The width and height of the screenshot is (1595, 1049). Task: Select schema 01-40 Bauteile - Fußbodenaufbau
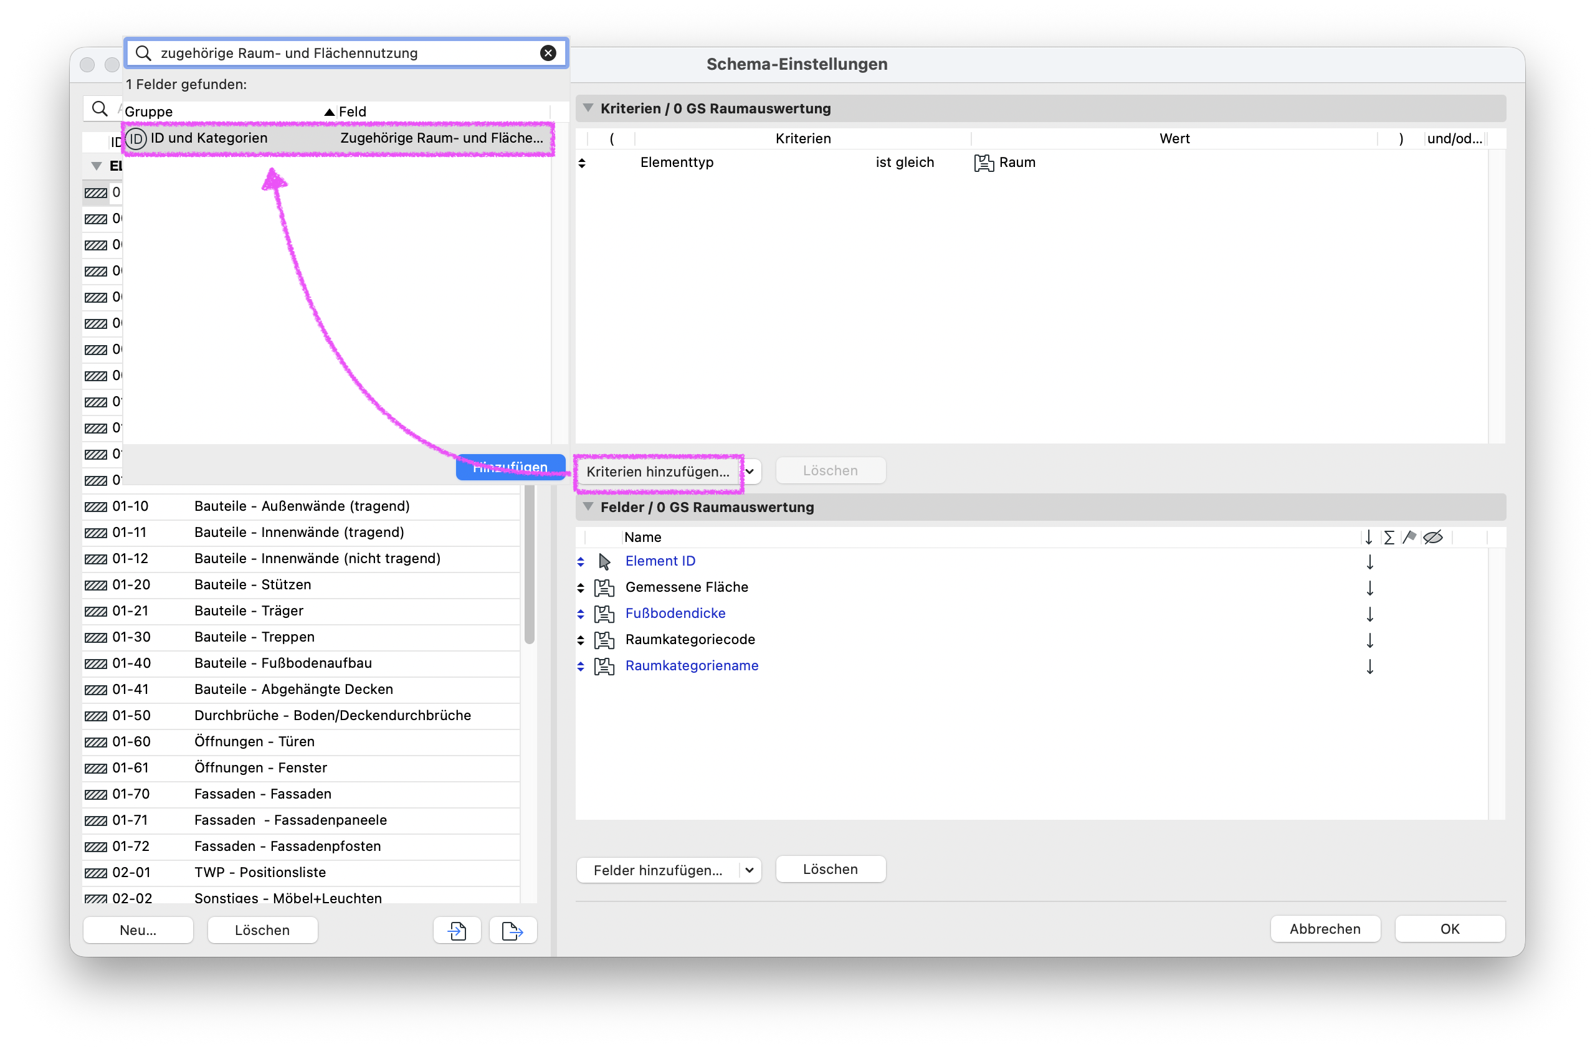pyautogui.click(x=301, y=663)
